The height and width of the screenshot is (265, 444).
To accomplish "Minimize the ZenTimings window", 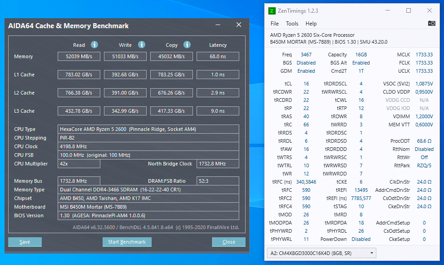I will pos(388,11).
